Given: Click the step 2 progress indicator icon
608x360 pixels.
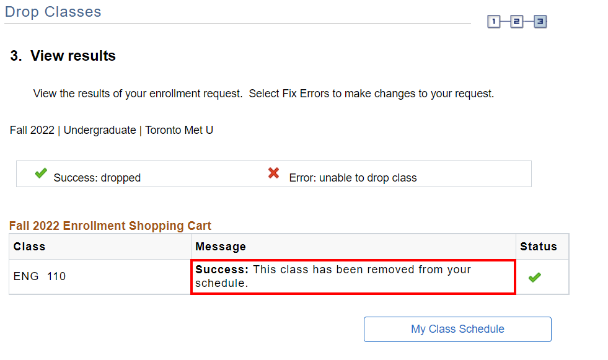Looking at the screenshot, I should (517, 22).
